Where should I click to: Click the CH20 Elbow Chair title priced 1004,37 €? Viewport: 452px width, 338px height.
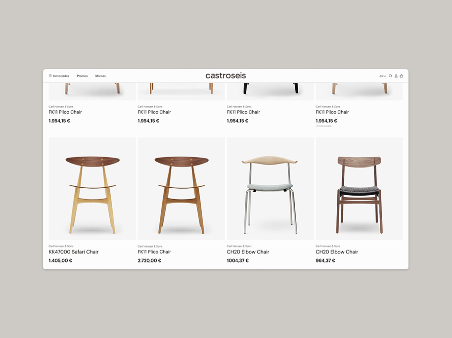point(248,252)
